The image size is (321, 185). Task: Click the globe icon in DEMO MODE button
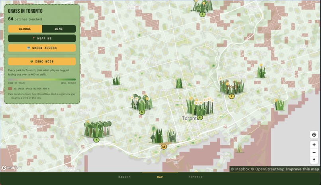pos(31,61)
